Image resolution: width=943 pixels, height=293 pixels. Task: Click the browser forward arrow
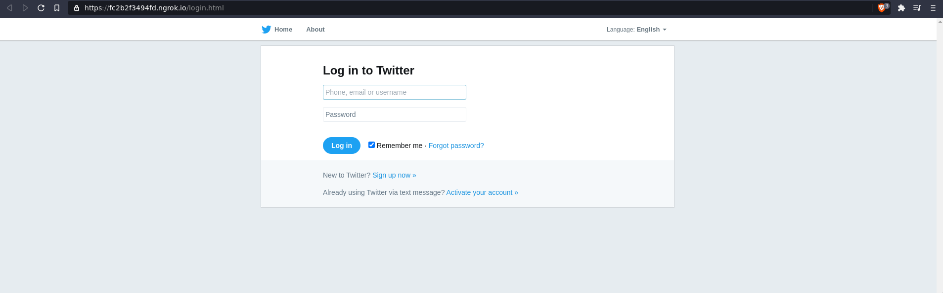25,8
